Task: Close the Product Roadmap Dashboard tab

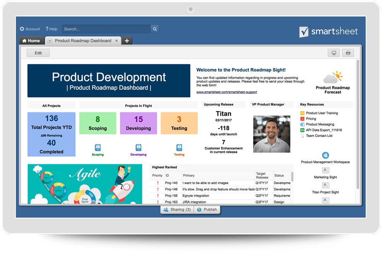Action: click(117, 41)
